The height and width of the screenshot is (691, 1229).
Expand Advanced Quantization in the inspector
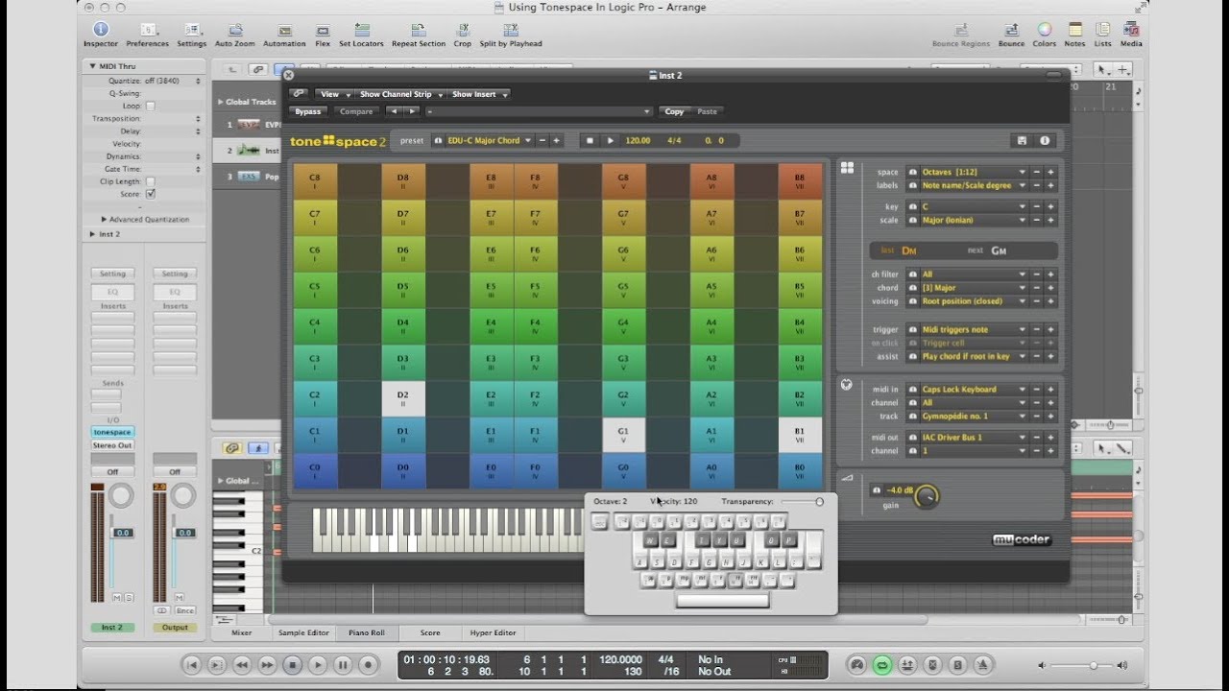(x=145, y=219)
